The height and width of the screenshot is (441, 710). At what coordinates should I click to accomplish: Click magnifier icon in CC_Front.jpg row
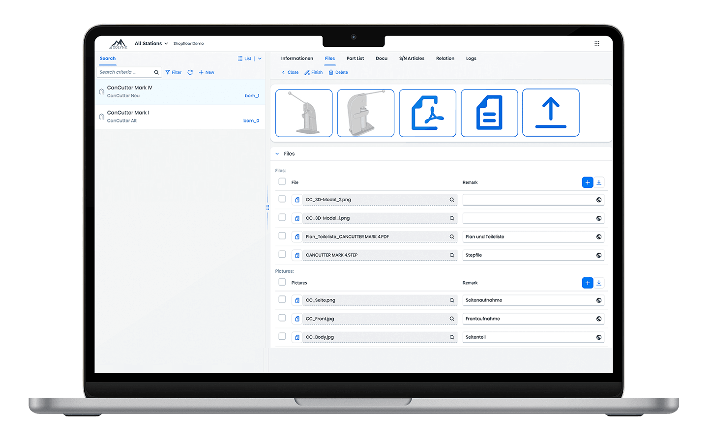[x=452, y=319]
